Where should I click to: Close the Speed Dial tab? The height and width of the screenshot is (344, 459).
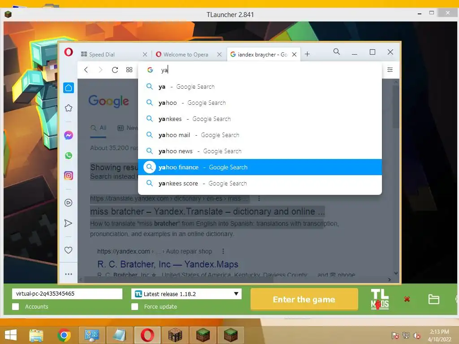click(x=145, y=54)
